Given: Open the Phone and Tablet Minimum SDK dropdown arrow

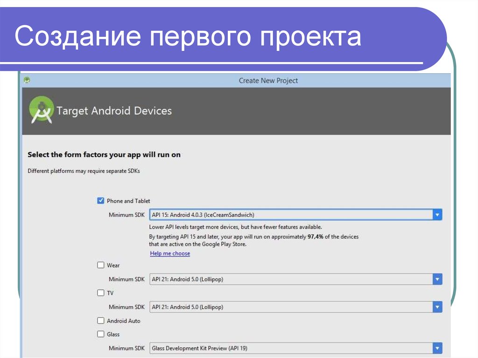Looking at the screenshot, I should [437, 215].
